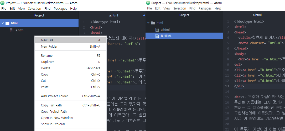Open View menu in left window
The width and height of the screenshot is (285, 131).
coord(22,9)
